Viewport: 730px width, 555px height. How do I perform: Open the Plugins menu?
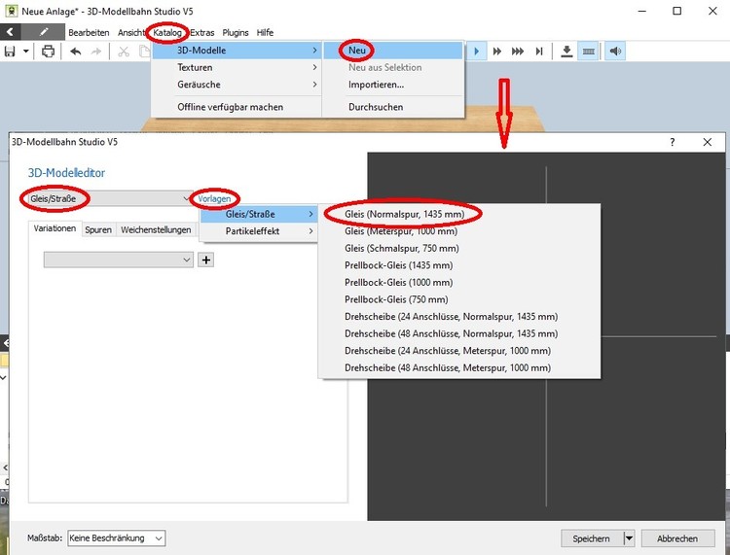click(x=236, y=32)
